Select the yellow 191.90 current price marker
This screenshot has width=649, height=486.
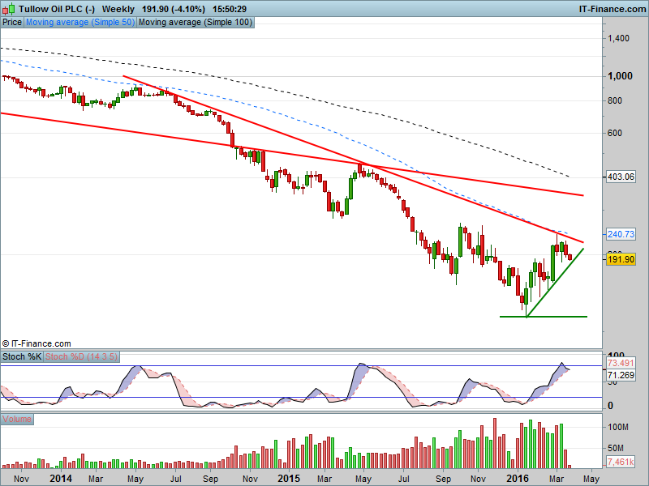(619, 259)
